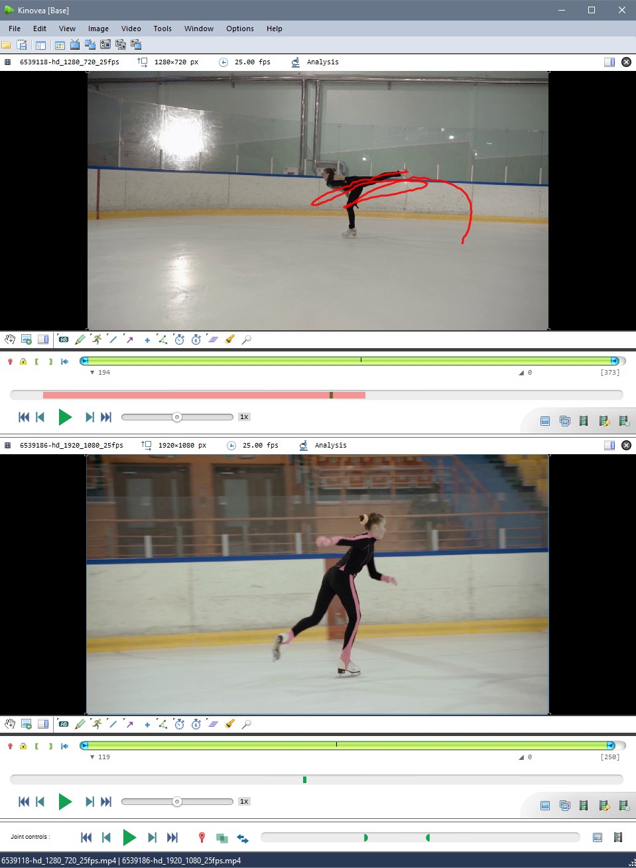The height and width of the screenshot is (868, 636).
Task: Click the speed slider of bottom video
Action: coord(177,802)
